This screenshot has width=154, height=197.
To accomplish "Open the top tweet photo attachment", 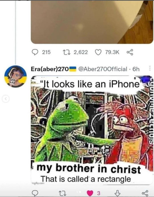I will point(92,22).
